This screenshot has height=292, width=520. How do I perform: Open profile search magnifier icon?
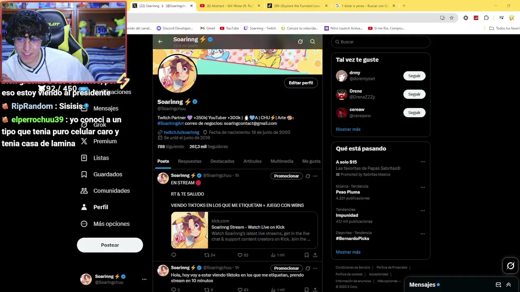click(312, 41)
